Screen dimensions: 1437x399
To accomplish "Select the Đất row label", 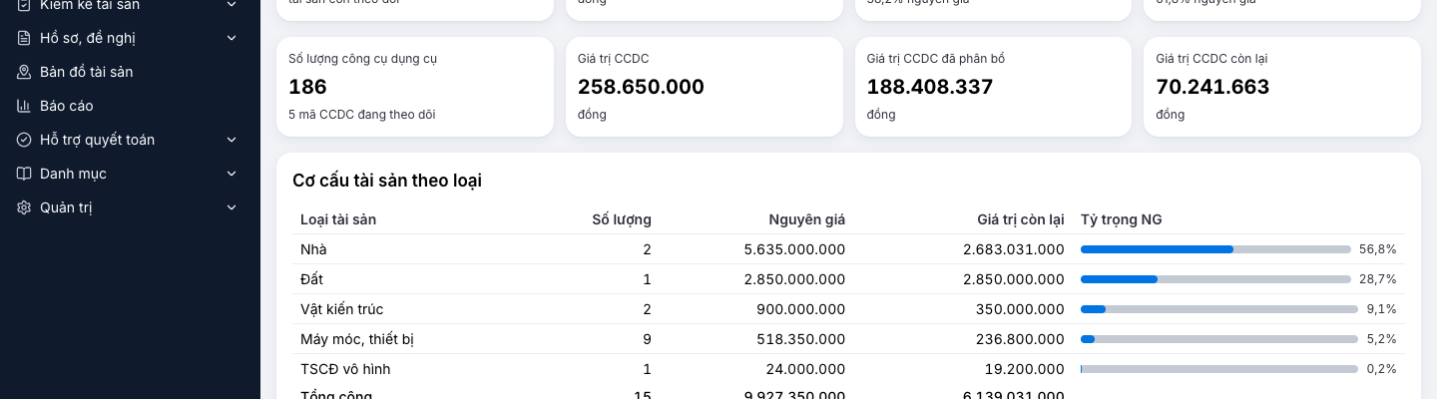I will pos(311,279).
